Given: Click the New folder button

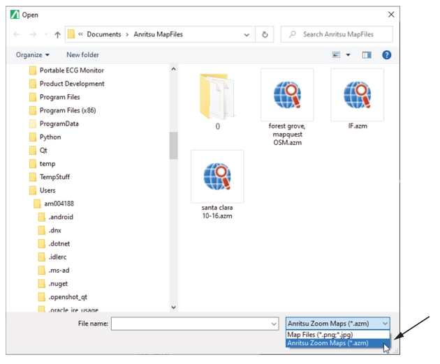Looking at the screenshot, I should click(82, 55).
